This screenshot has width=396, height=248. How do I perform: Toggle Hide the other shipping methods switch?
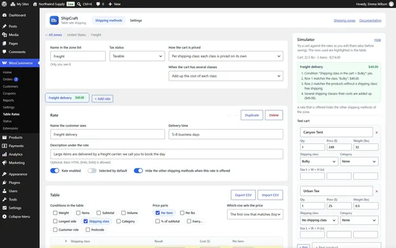coord(138,170)
